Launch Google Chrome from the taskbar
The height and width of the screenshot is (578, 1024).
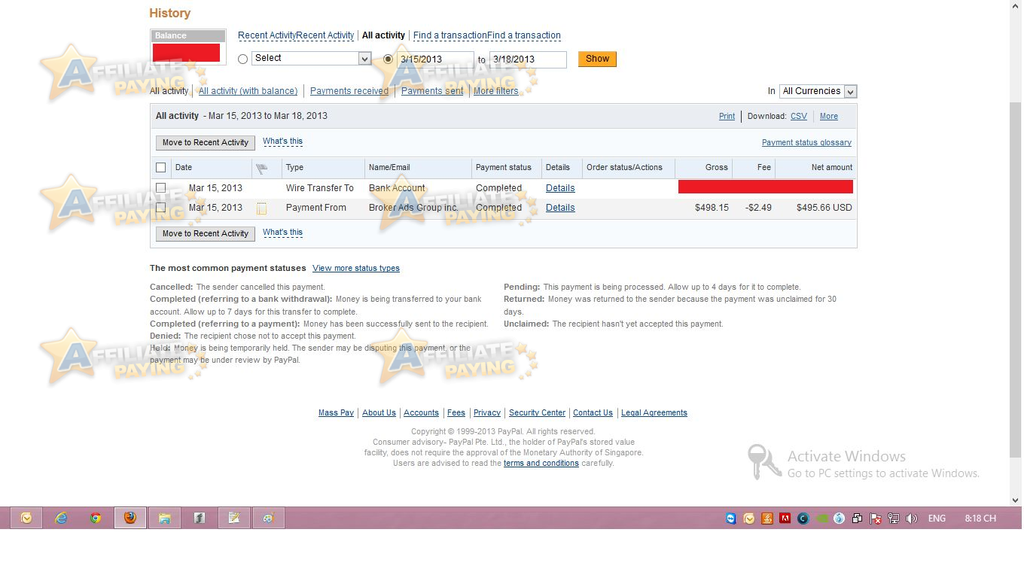click(x=96, y=518)
